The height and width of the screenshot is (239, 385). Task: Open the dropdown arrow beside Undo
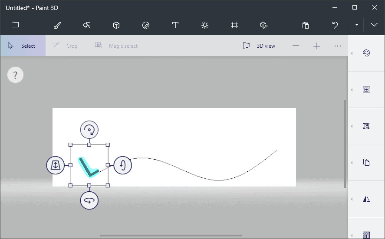click(356, 25)
